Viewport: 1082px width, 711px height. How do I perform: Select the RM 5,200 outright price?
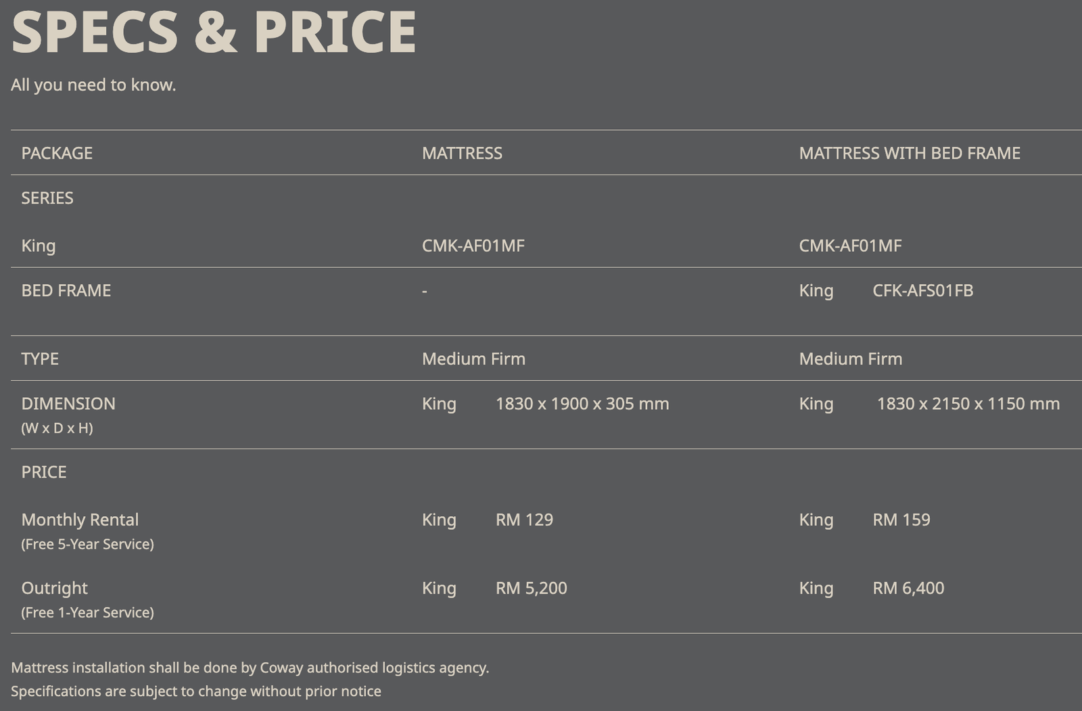point(532,588)
